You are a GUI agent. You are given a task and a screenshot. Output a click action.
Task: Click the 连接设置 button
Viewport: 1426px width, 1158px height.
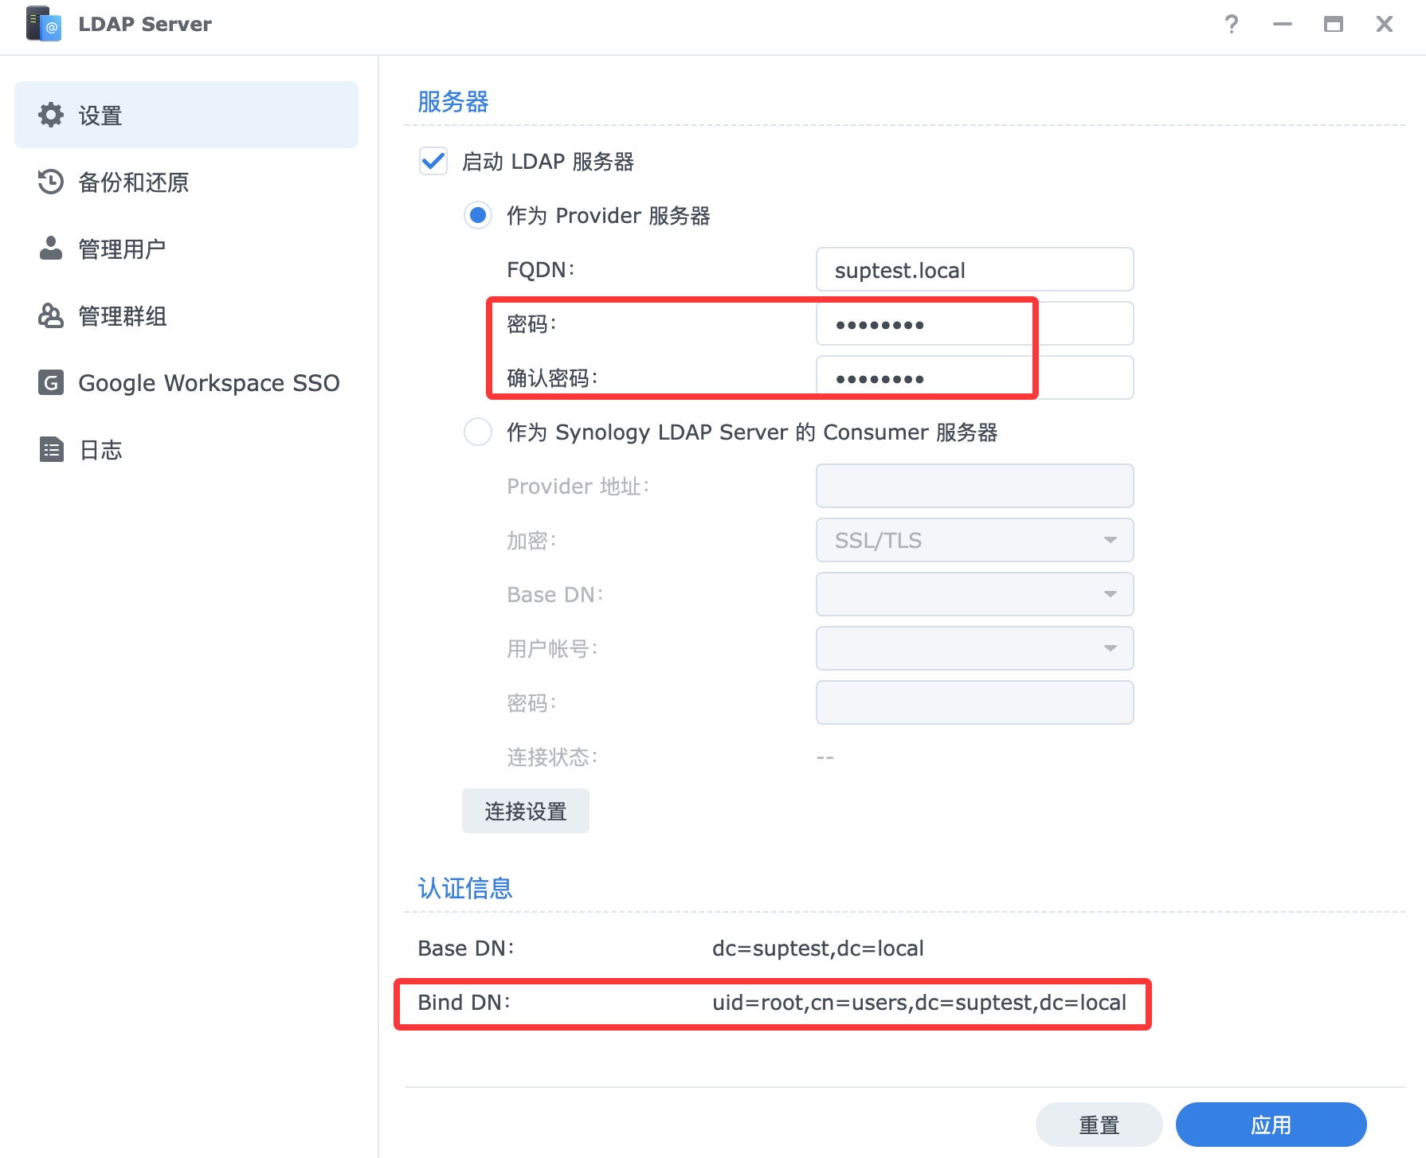click(526, 811)
